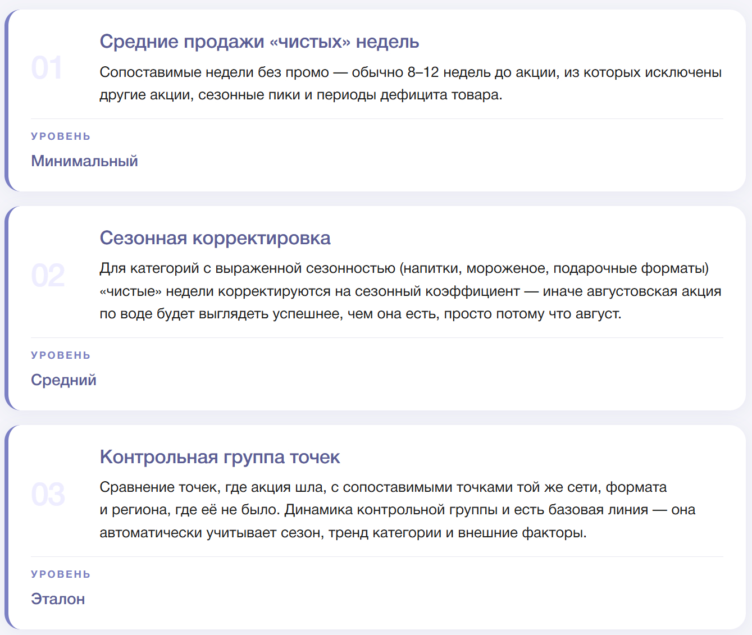The height and width of the screenshot is (635, 752).
Task: Click the paragraph starting «Сопоставимые недели без промо»
Action: pos(411,84)
